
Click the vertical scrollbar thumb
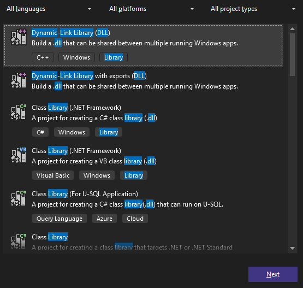[293, 55]
